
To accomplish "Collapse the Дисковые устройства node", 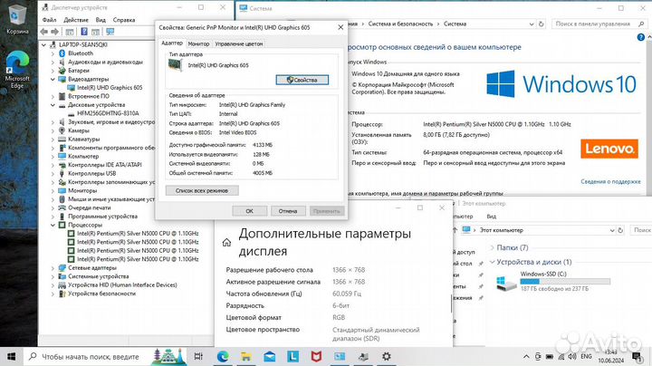I will [x=53, y=105].
